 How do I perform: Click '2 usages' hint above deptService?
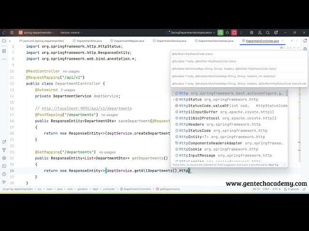(68, 90)
